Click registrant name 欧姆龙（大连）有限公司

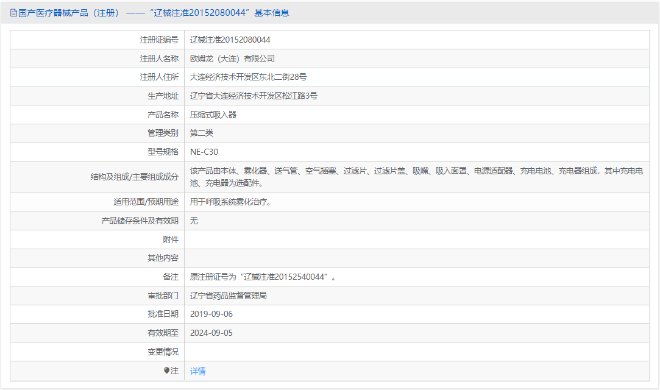click(x=232, y=58)
